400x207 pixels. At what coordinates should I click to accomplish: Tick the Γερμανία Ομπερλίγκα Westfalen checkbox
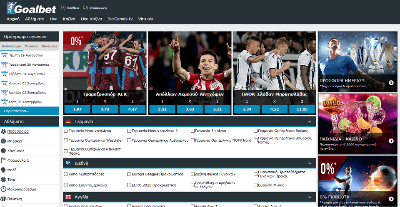[66, 140]
